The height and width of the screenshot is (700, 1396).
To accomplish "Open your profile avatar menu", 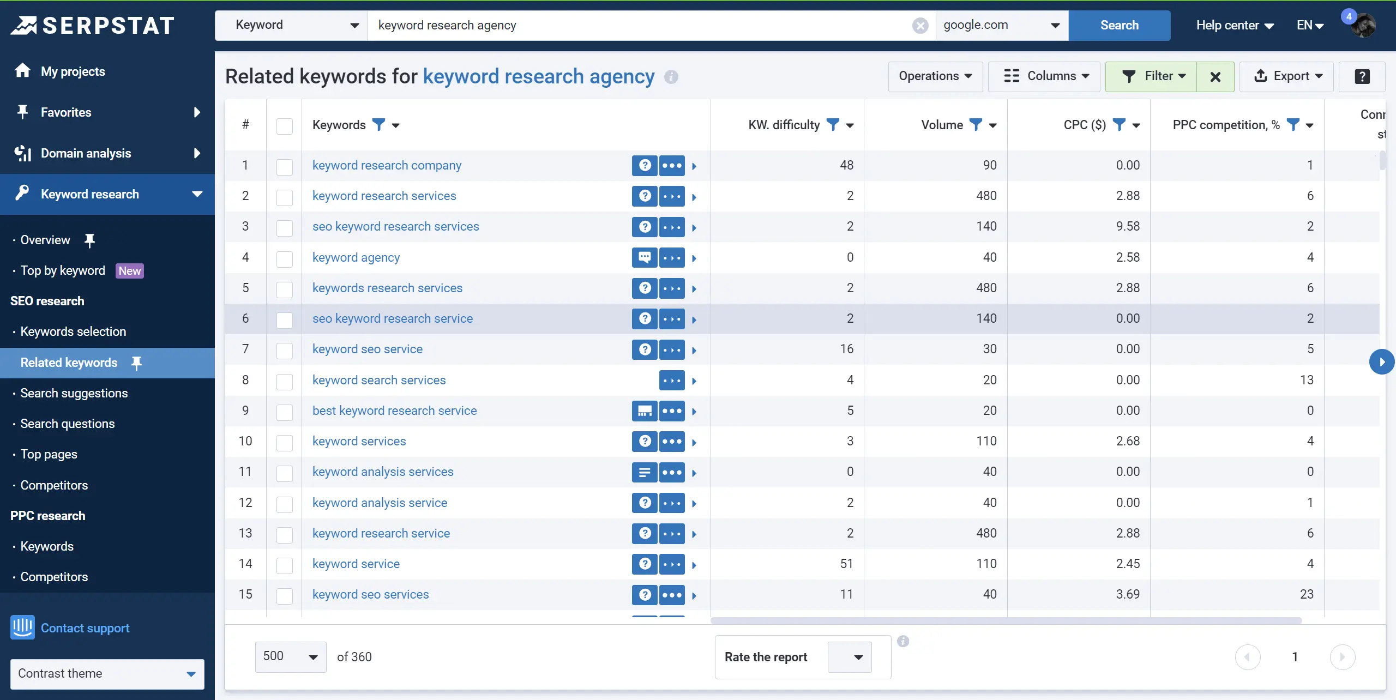I will [1362, 25].
